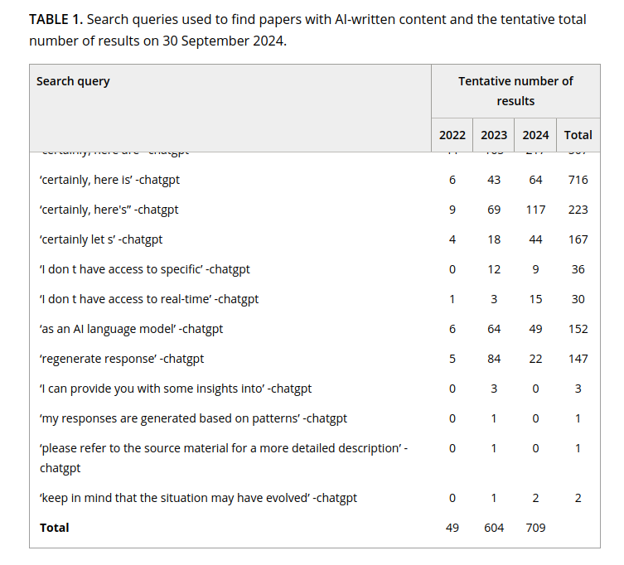Click the 'TABLE 1.' caption label
Viewport: 624px width, 565px height.
coord(55,19)
